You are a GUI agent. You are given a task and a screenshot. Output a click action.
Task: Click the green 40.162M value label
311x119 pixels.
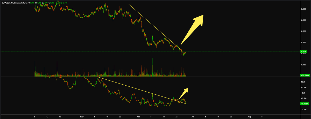(304, 103)
